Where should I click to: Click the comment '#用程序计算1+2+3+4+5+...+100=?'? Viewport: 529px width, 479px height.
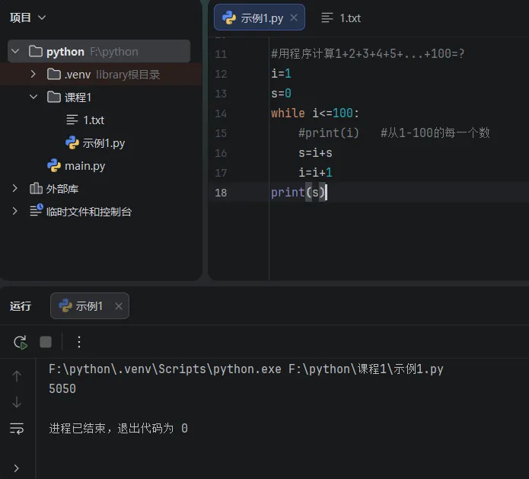pyautogui.click(x=368, y=53)
